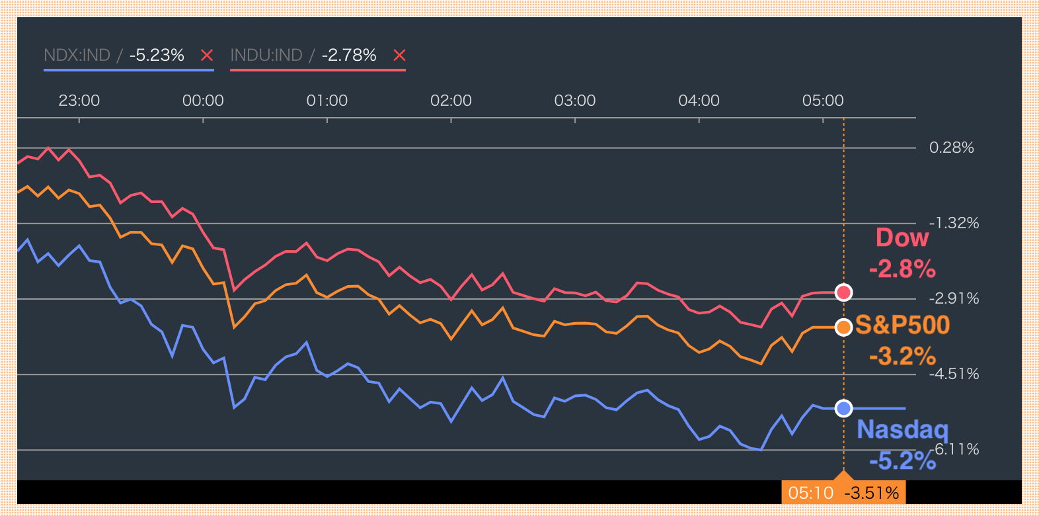Click the 01:00 time axis label
The image size is (1039, 516).
pyautogui.click(x=327, y=101)
